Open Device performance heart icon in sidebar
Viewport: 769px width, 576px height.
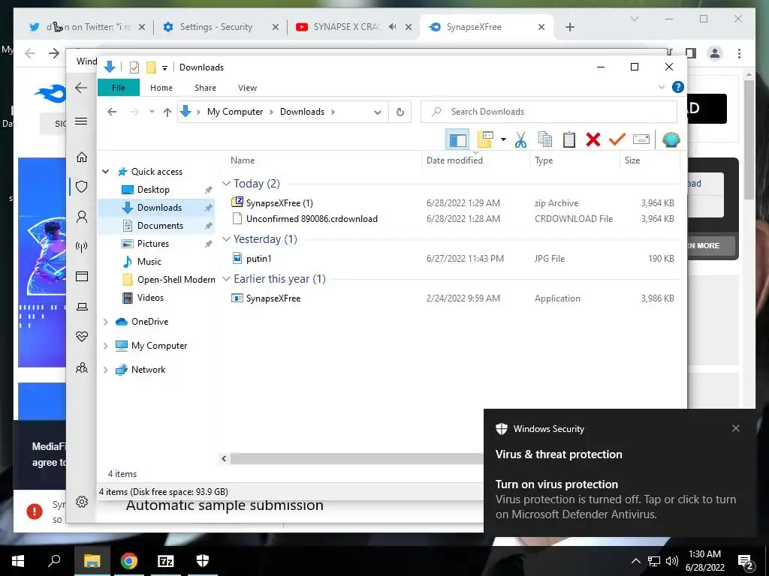[x=81, y=337]
